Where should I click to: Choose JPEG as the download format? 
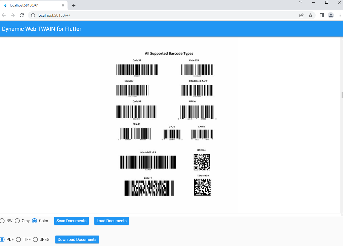35,239
